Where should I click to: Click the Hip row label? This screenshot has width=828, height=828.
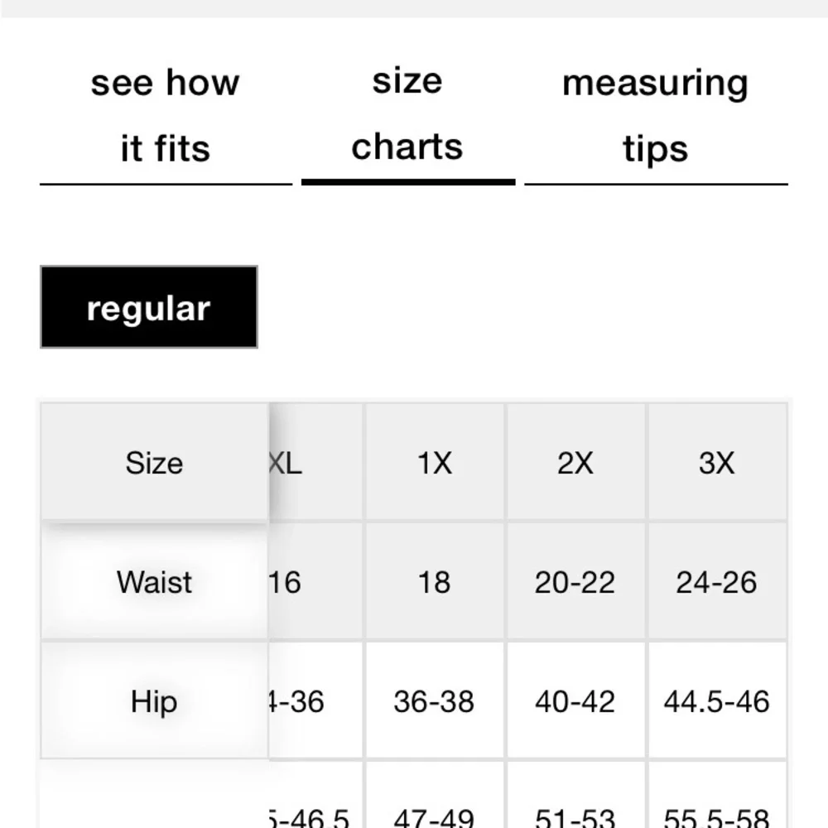tap(154, 701)
